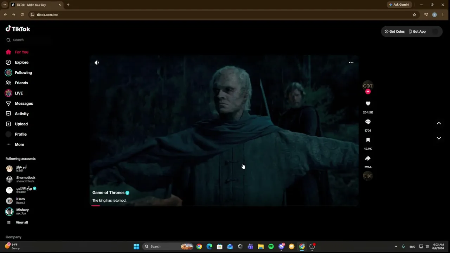Open the GOT sound disc at the bottom

[368, 176]
